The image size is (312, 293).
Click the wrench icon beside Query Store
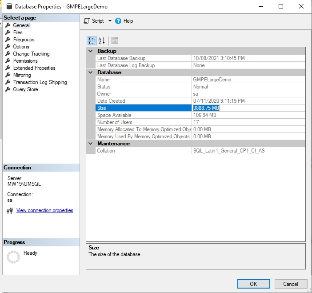[x=8, y=89]
